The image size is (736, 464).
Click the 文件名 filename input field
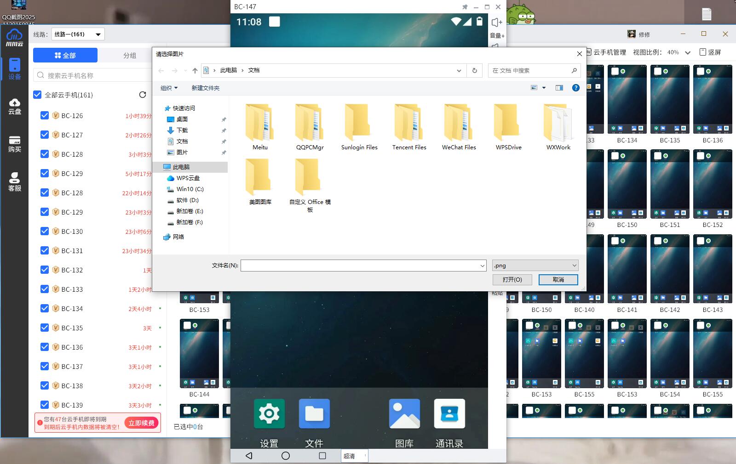point(360,266)
